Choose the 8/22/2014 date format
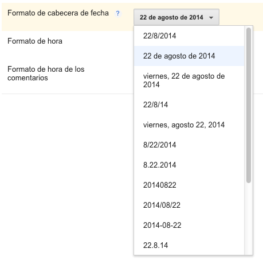The width and height of the screenshot is (263, 260). (x=189, y=145)
